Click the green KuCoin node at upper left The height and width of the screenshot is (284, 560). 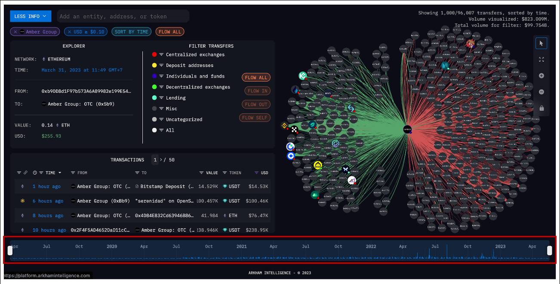pos(302,76)
